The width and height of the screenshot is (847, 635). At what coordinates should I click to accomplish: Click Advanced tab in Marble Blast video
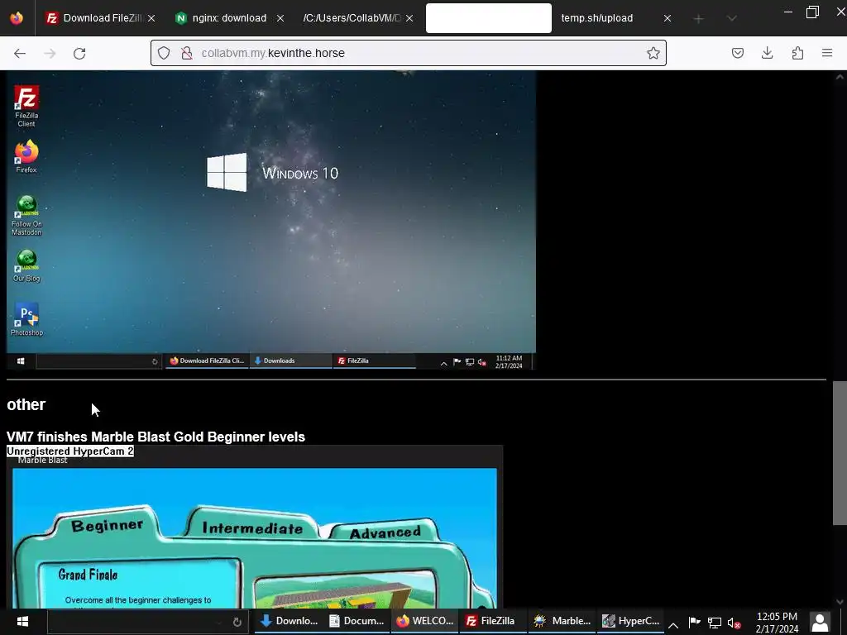[385, 532]
